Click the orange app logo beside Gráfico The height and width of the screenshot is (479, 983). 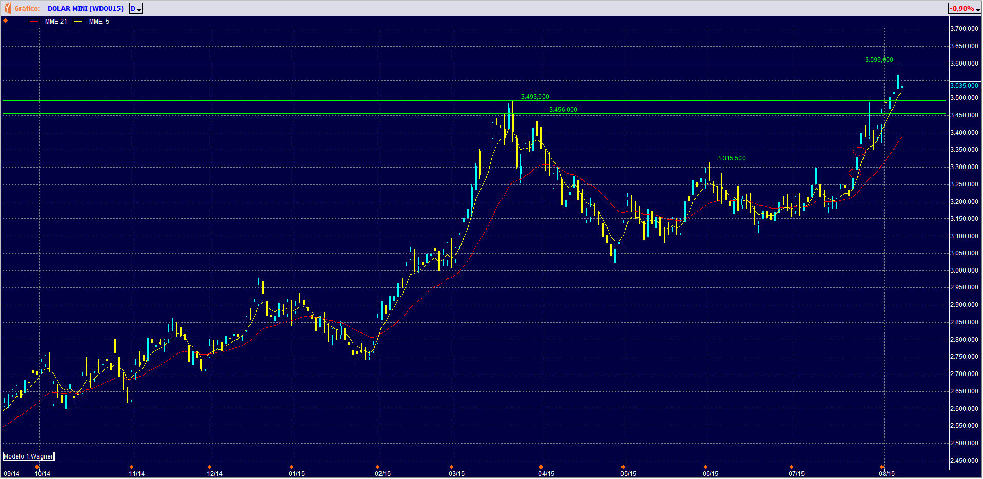7,8
